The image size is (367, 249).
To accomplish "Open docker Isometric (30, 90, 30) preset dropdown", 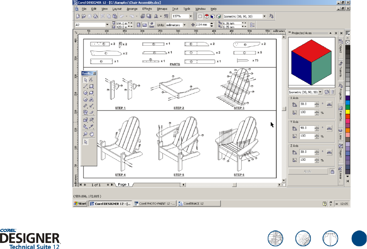I will pyautogui.click(x=320, y=92).
